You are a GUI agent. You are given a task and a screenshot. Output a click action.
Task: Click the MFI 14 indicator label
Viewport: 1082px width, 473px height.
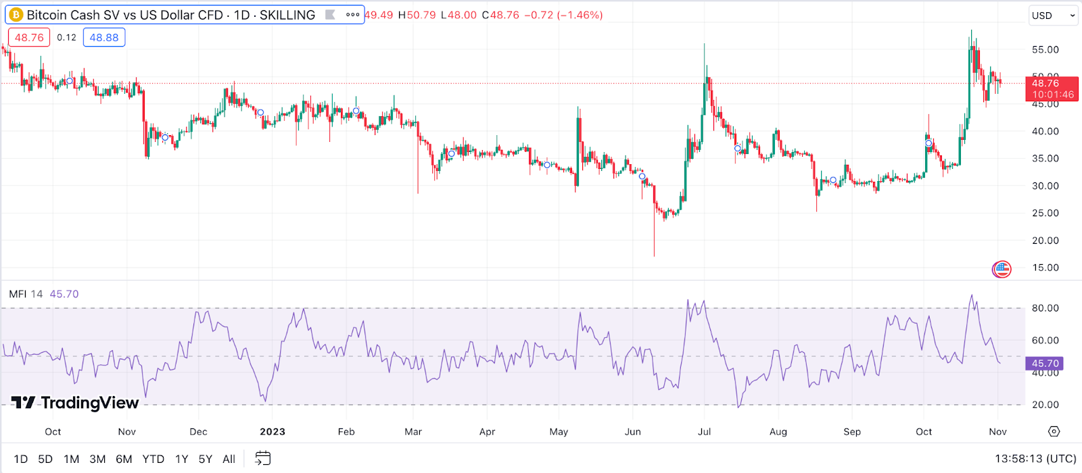coord(26,294)
